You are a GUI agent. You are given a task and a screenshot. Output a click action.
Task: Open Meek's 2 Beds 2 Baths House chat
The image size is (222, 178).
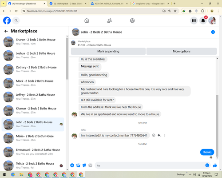click(33, 83)
